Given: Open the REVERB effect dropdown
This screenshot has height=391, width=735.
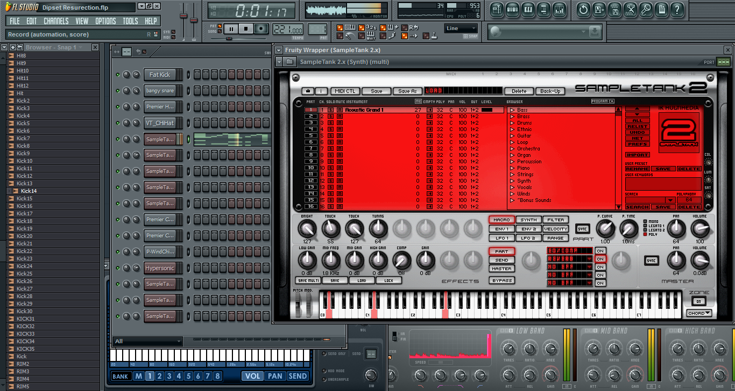Looking at the screenshot, I should pyautogui.click(x=589, y=259).
